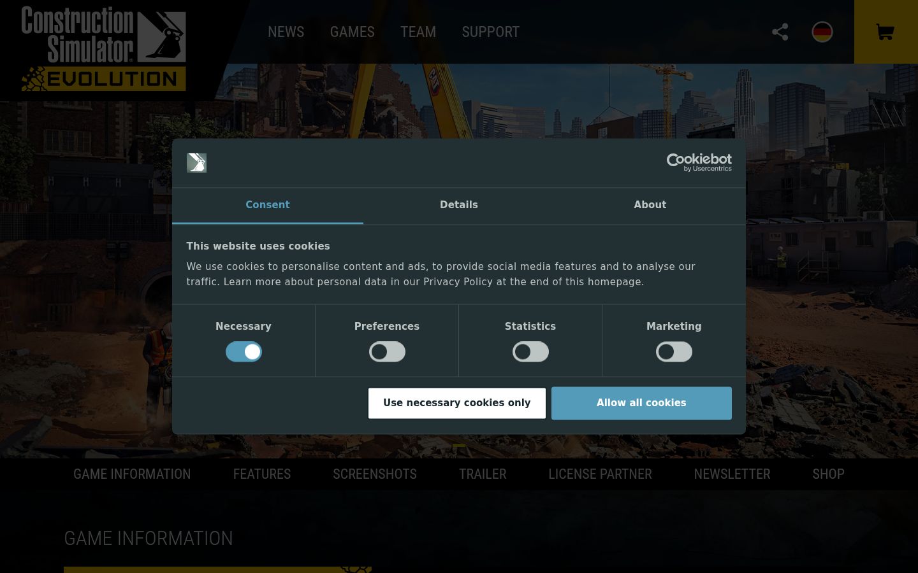
Task: Select the Consent tab
Action: [x=268, y=205]
